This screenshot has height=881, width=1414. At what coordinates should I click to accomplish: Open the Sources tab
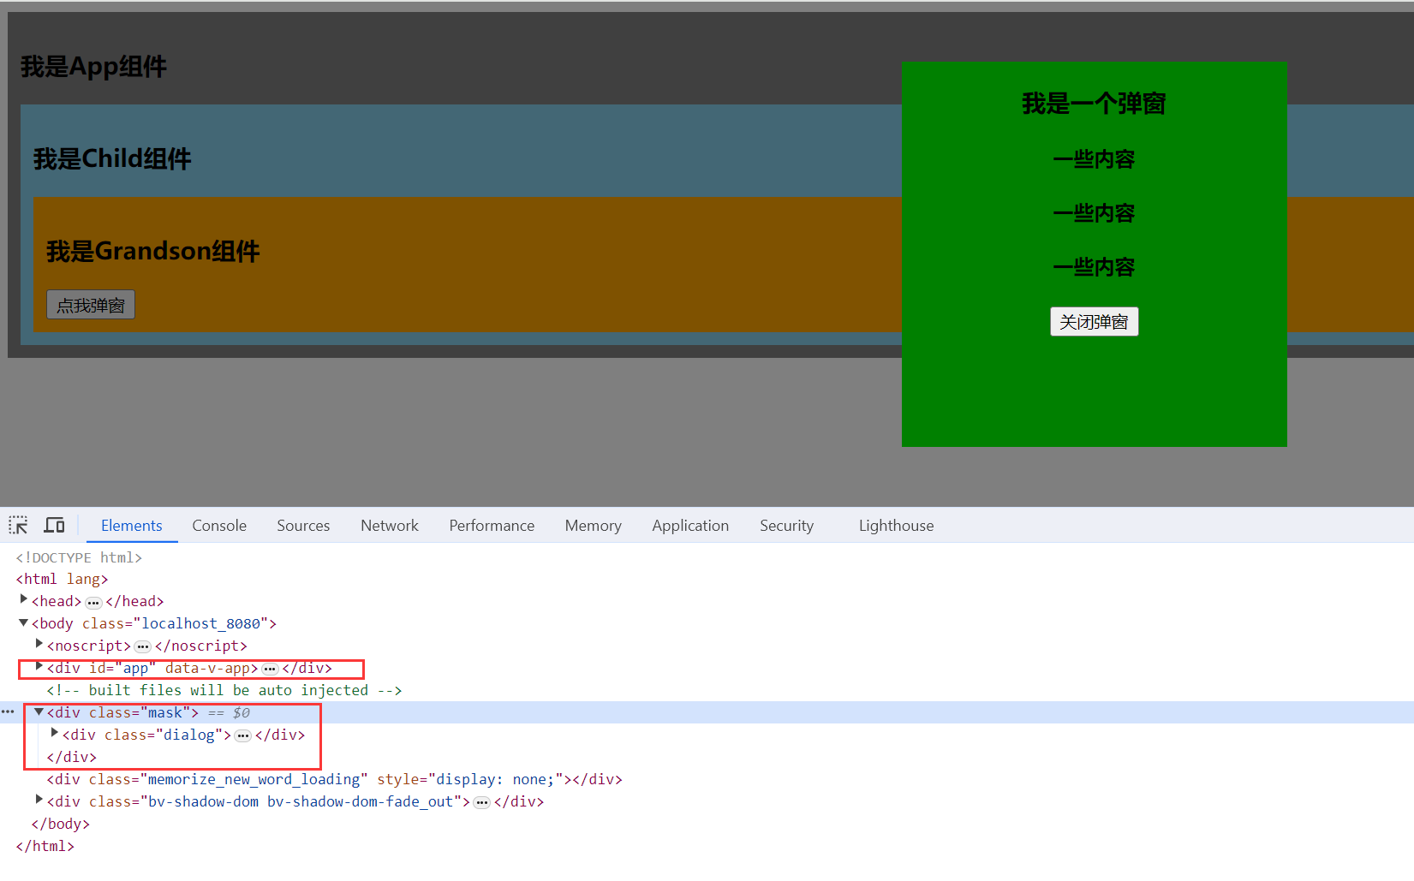coord(303,526)
